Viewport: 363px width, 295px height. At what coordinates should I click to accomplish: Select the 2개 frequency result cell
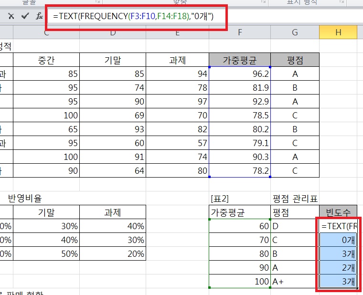click(x=338, y=268)
